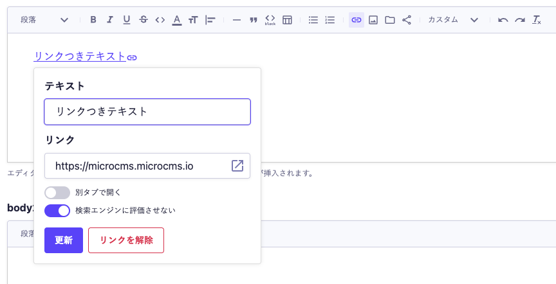Insert a numbered list
Viewport: 556px width, 284px height.
330,20
